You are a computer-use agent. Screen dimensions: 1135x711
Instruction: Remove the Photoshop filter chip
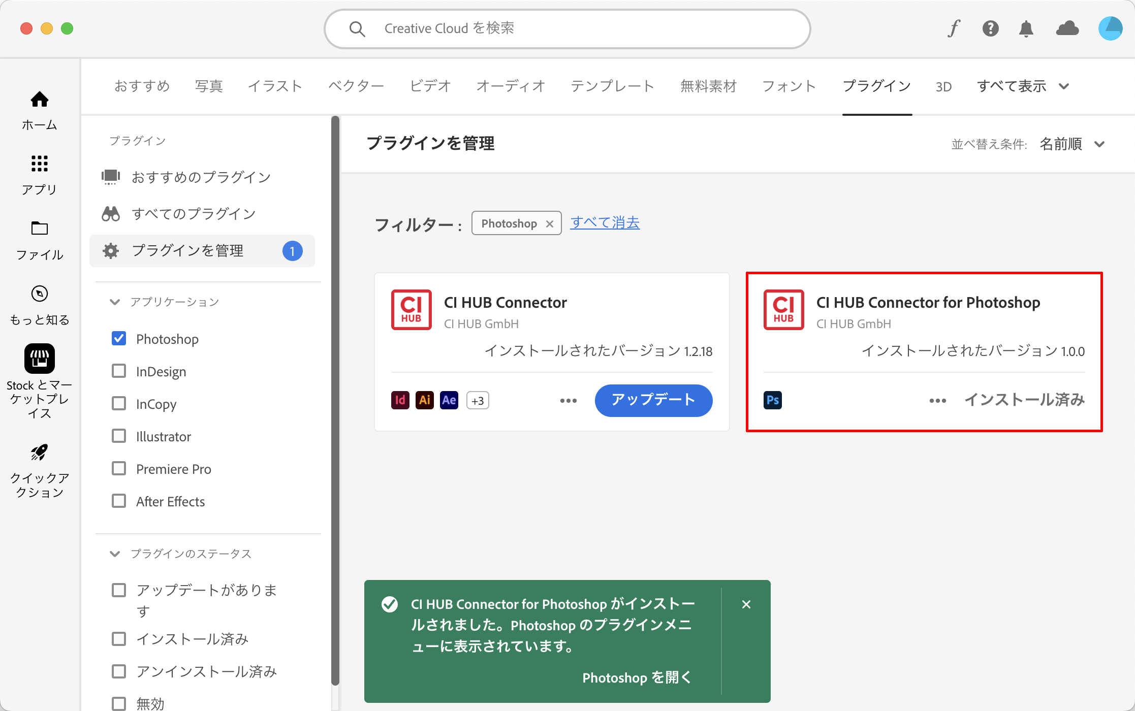tap(550, 224)
